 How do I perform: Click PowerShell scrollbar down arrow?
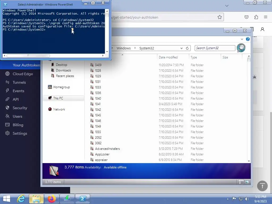[107, 52]
